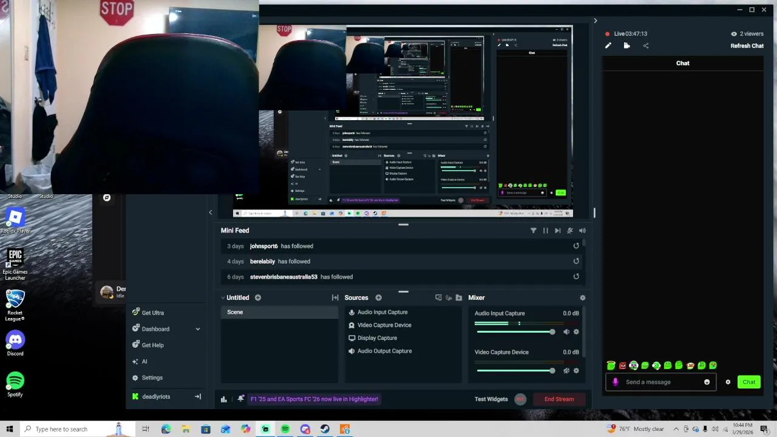Image resolution: width=777 pixels, height=437 pixels.
Task: Toggle the Mini Feed alerts icon with the slash
Action: [x=569, y=231]
